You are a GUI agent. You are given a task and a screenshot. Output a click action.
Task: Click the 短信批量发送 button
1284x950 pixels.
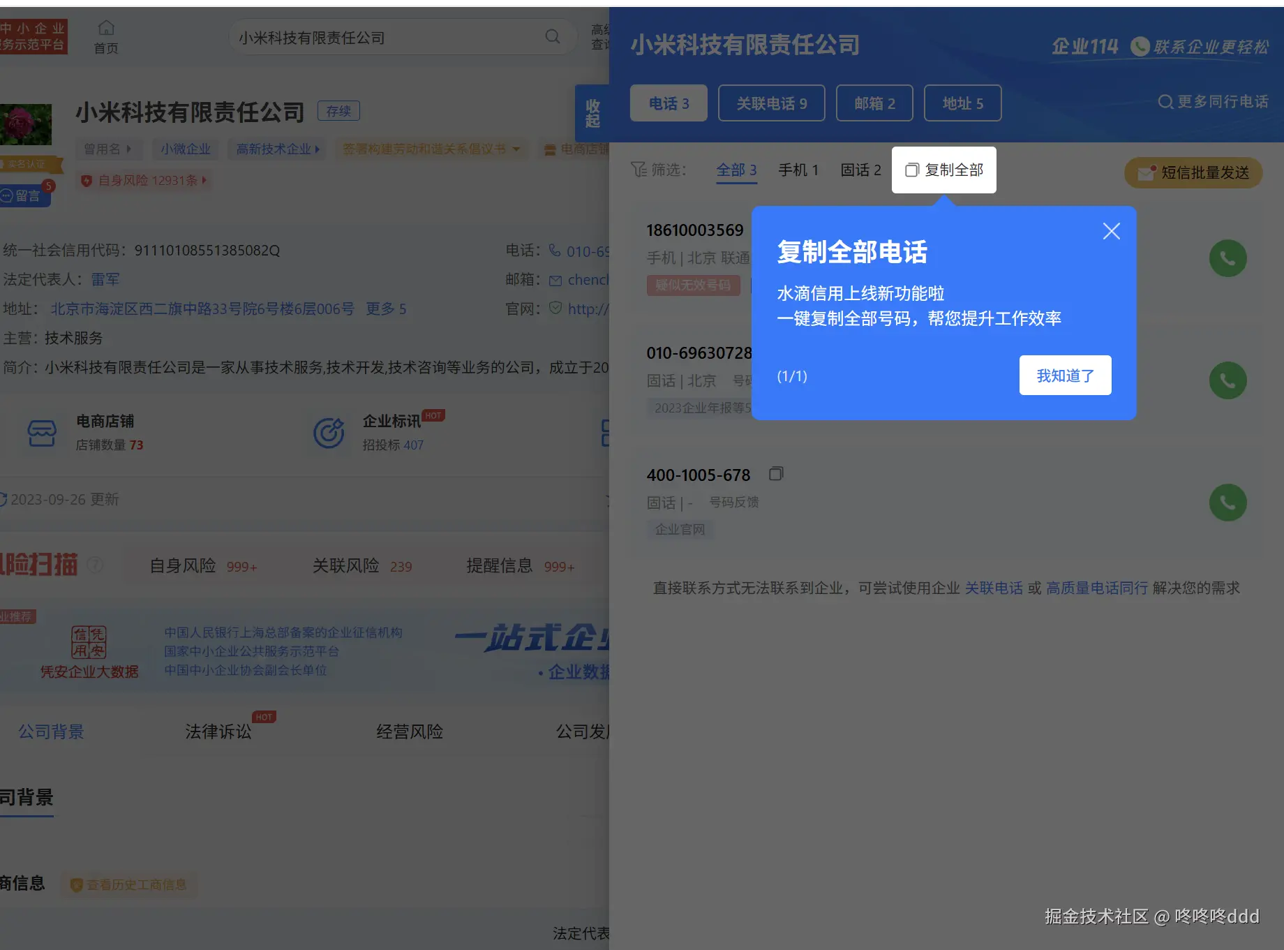pyautogui.click(x=1193, y=172)
